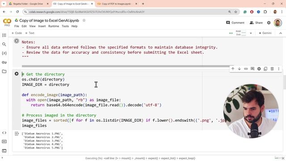Open the Comment panel

tap(236, 23)
